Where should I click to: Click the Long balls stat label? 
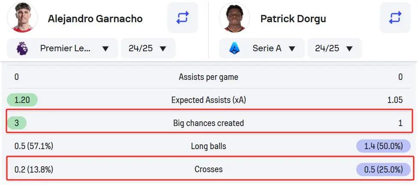(x=208, y=146)
